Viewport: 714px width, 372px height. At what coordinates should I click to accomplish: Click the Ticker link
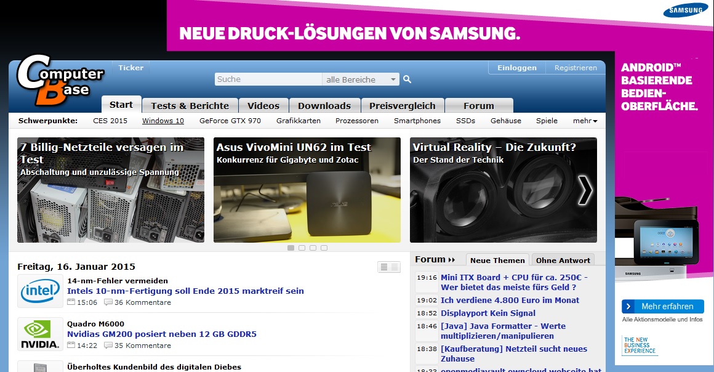tap(130, 68)
